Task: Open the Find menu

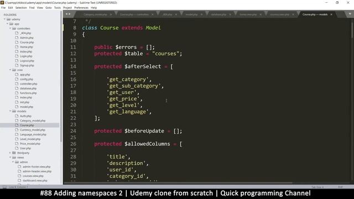Action: pyautogui.click(x=32, y=8)
